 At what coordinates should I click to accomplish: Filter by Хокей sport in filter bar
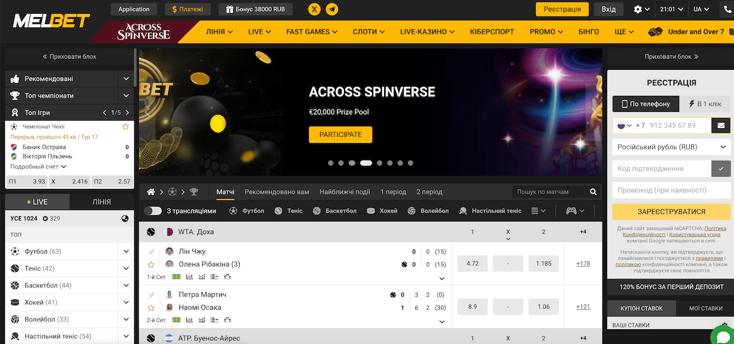(382, 211)
